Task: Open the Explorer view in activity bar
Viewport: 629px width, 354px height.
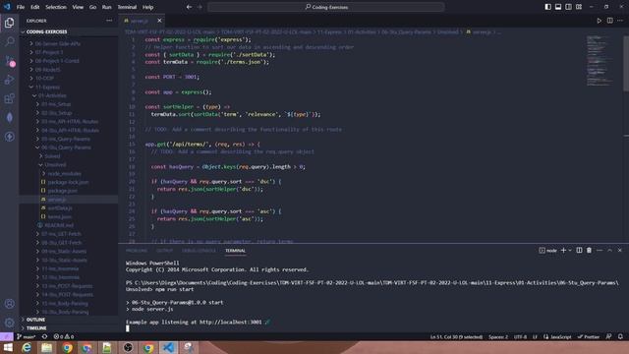Action: (9, 23)
